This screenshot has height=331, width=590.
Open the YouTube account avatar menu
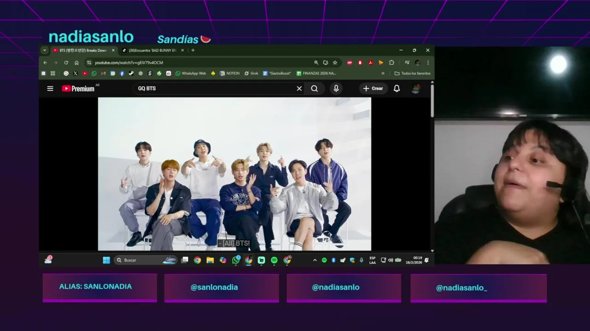(415, 88)
